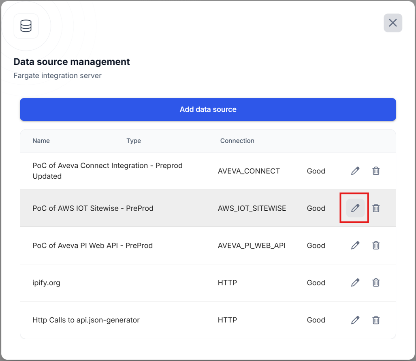Edit the AWS IOT Sitewise data source
This screenshot has height=361, width=416.
point(355,208)
